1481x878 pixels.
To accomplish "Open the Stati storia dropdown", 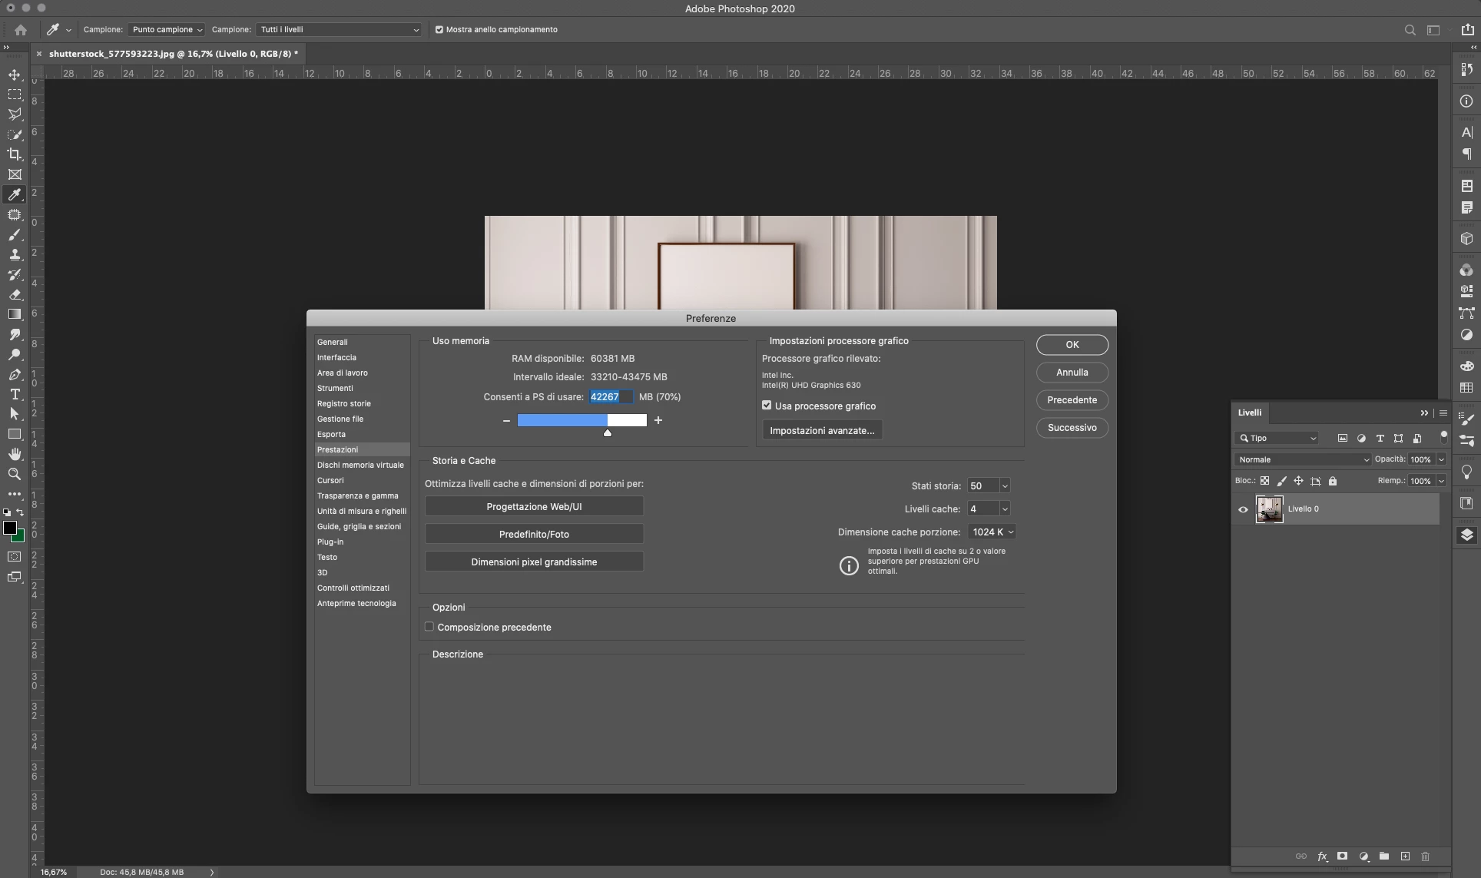I will 1004,485.
